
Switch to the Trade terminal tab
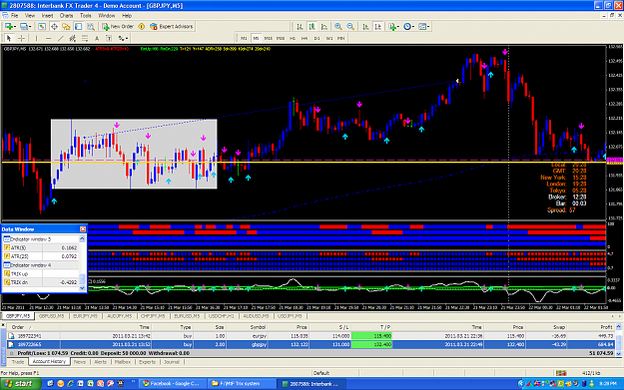pyautogui.click(x=18, y=362)
